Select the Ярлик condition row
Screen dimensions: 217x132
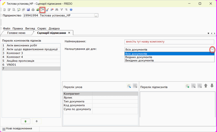pyautogui.click(x=101, y=98)
